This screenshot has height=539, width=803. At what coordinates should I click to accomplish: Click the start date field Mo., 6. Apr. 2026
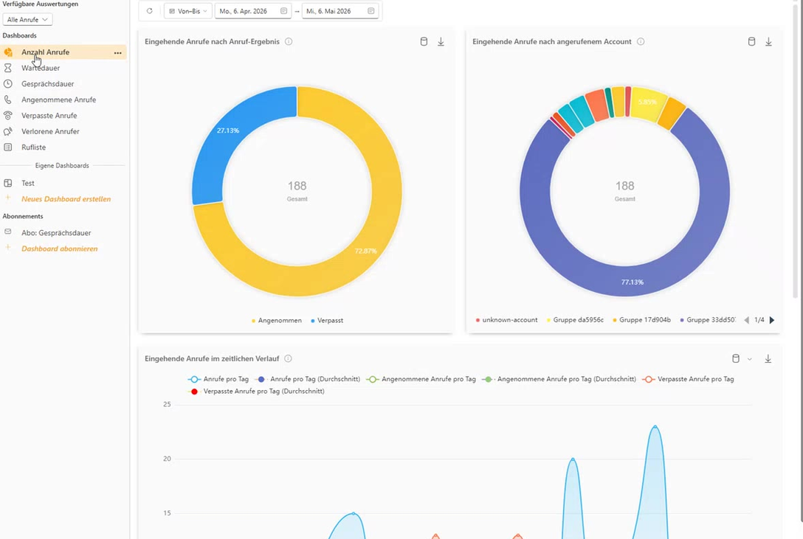point(253,11)
